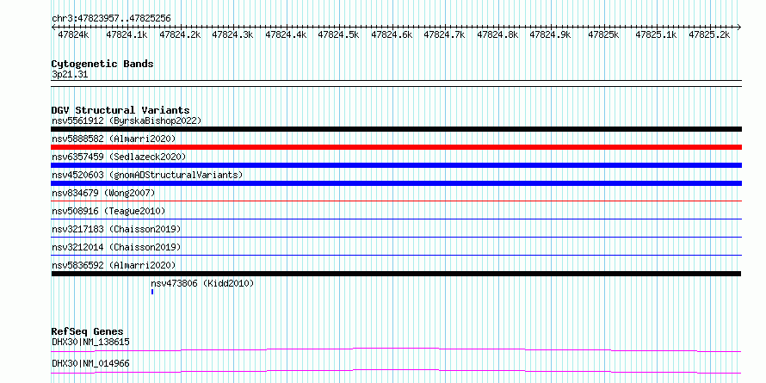Click the thin red line for nsv834679
Image resolution: width=766 pixels, height=383 pixels.
[396, 201]
